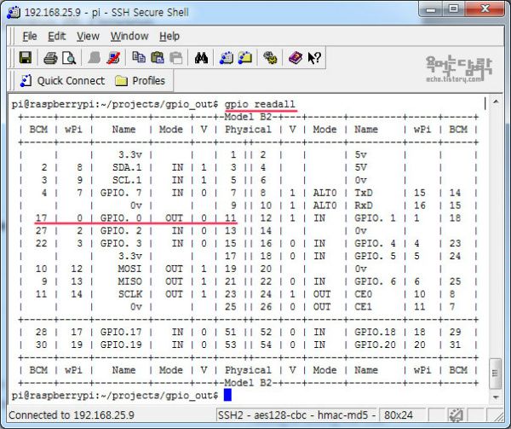Click the 'GPIO. 6' name cell

pos(375,281)
